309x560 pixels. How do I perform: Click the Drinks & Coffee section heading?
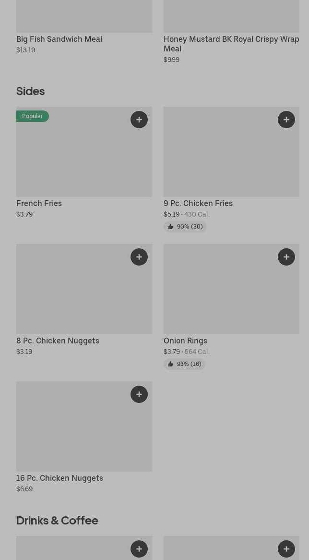(x=57, y=520)
